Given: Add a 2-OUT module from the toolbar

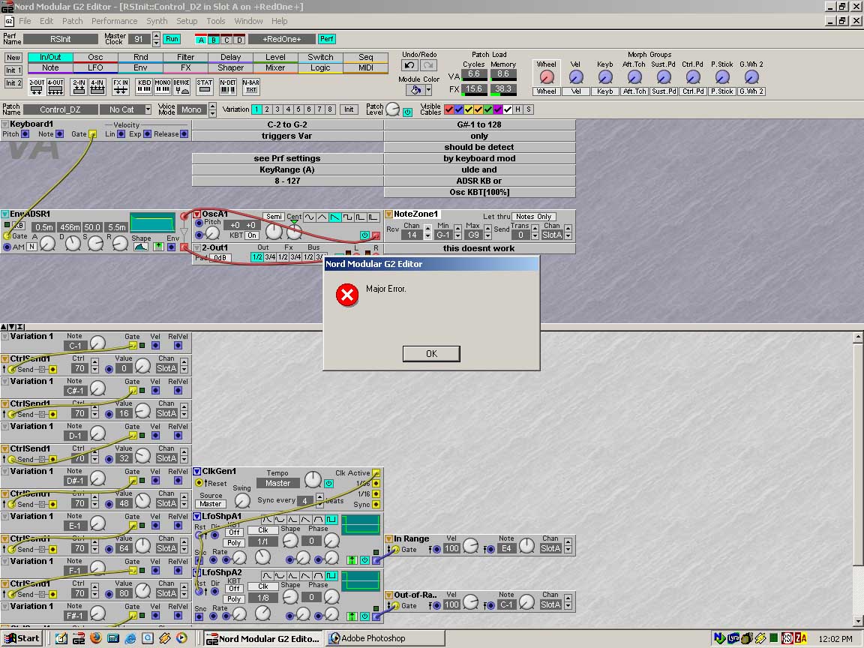Looking at the screenshot, I should pyautogui.click(x=36, y=86).
